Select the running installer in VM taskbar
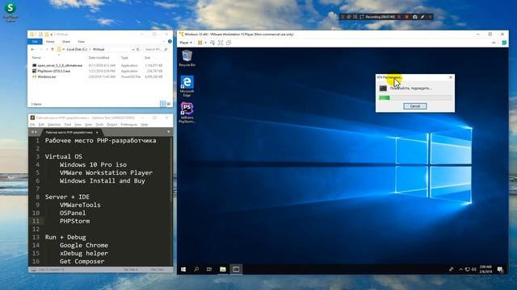Viewport: 517px width, 290px height. click(236, 269)
